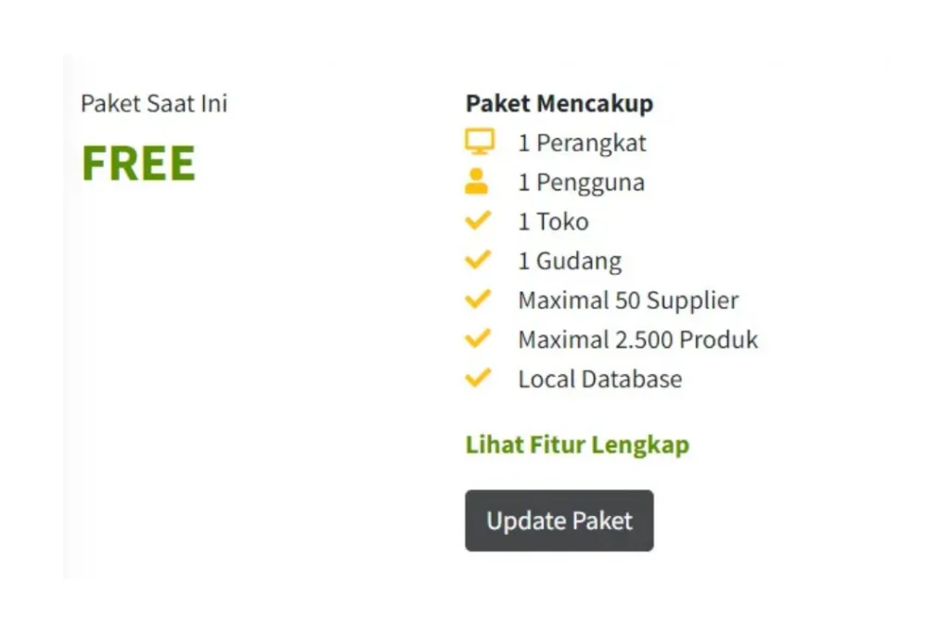Click the checkmark next to Maximal 50 Supplier
Image resolution: width=950 pixels, height=634 pixels.
pyautogui.click(x=478, y=300)
